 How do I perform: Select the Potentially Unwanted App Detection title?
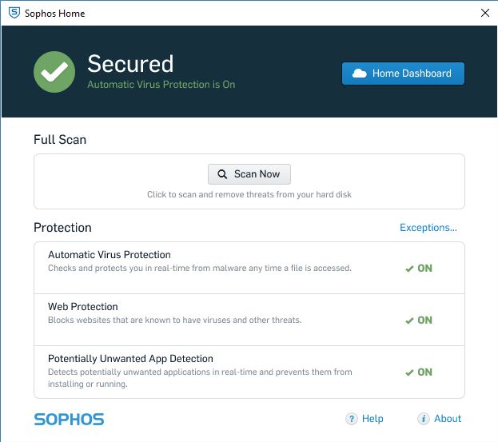pos(130,359)
